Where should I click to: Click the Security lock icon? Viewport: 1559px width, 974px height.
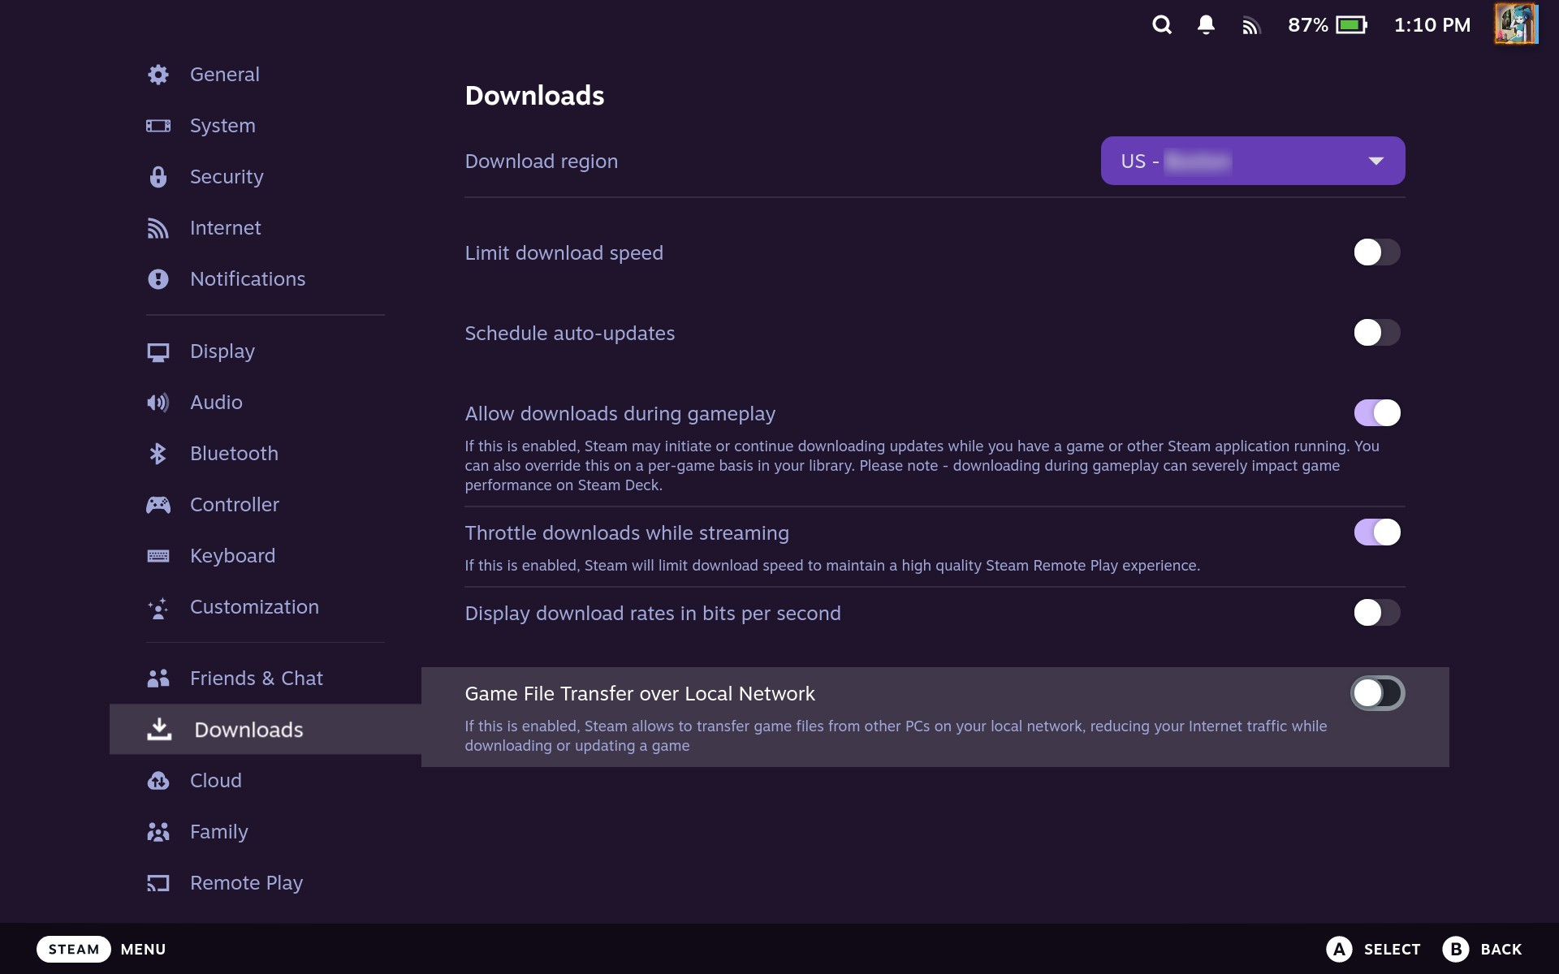(158, 177)
